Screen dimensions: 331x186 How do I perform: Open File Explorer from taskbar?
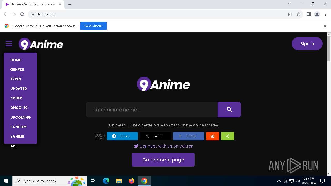click(x=119, y=181)
